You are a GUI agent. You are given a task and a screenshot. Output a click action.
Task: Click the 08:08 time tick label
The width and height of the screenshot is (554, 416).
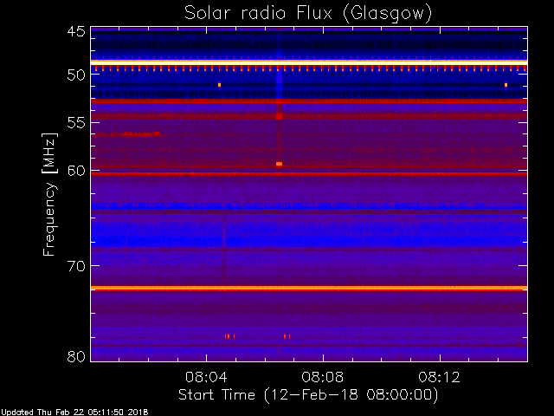pos(323,377)
